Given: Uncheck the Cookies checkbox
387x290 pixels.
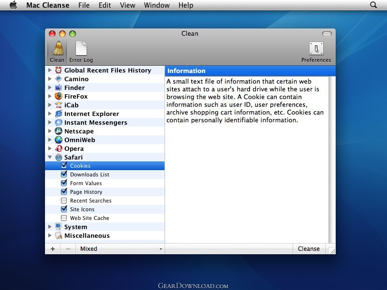Looking at the screenshot, I should tap(64, 165).
